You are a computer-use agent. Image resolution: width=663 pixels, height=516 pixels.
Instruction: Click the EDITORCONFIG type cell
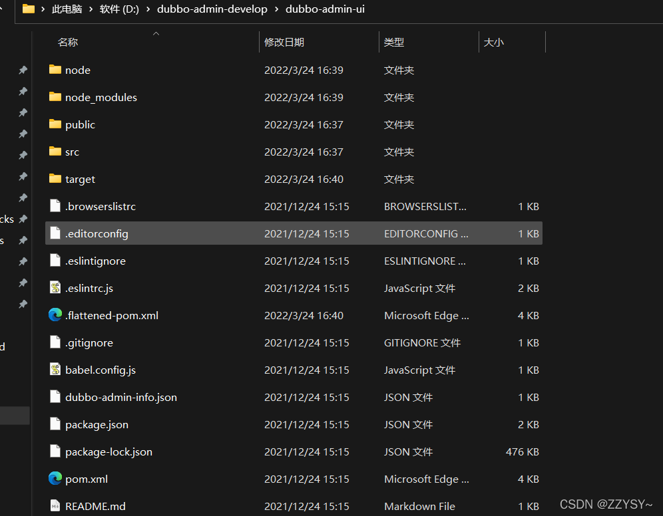click(x=426, y=234)
